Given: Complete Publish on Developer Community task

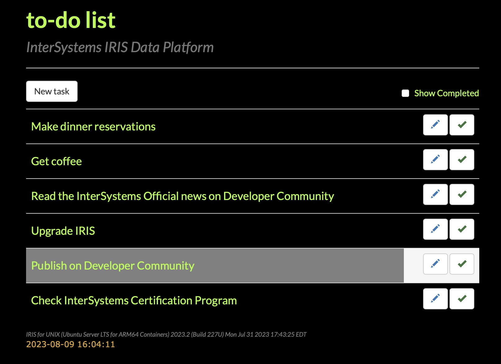Looking at the screenshot, I should 462,264.
